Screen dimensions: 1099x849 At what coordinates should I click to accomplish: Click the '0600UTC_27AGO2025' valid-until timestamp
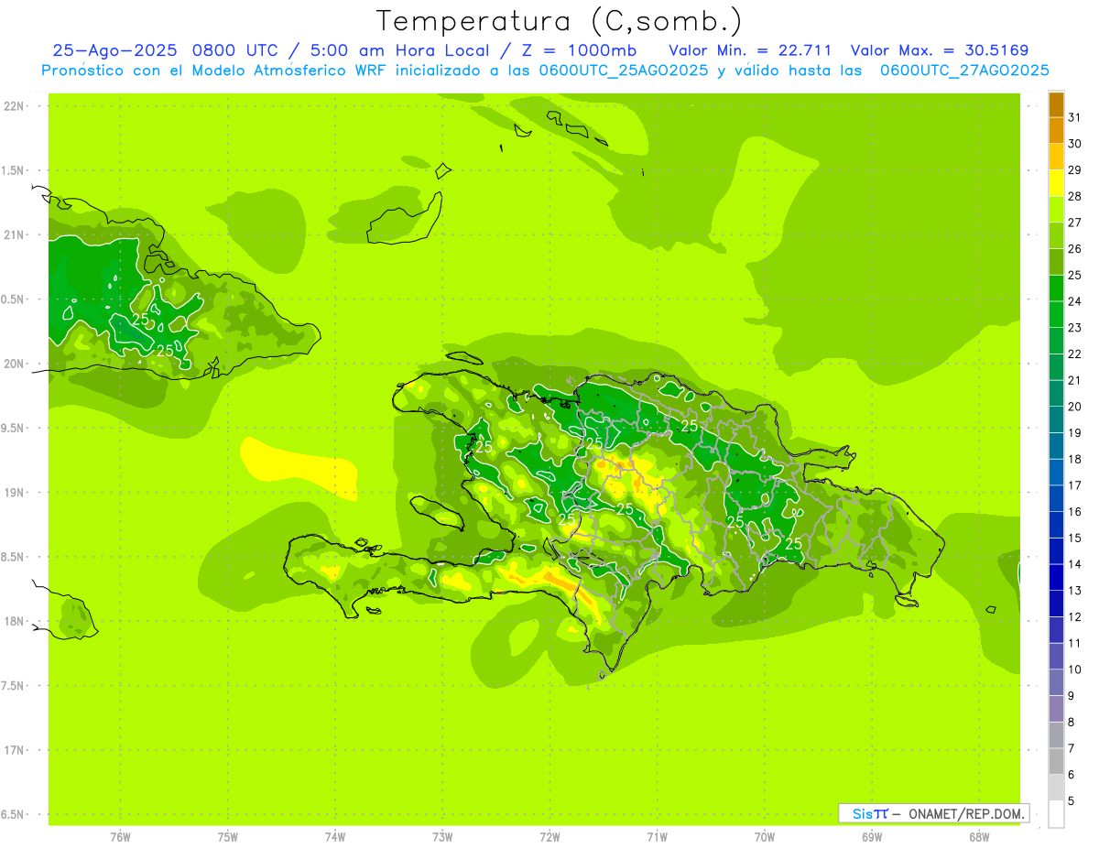tap(964, 70)
